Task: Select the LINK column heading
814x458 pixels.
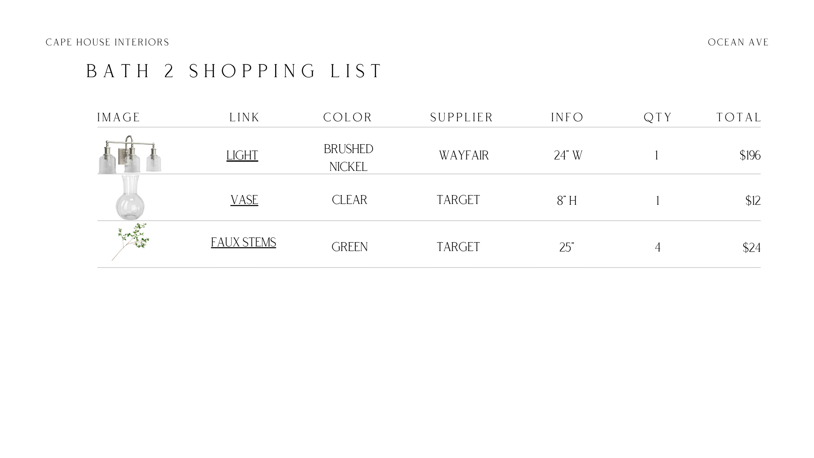Action: 244,117
